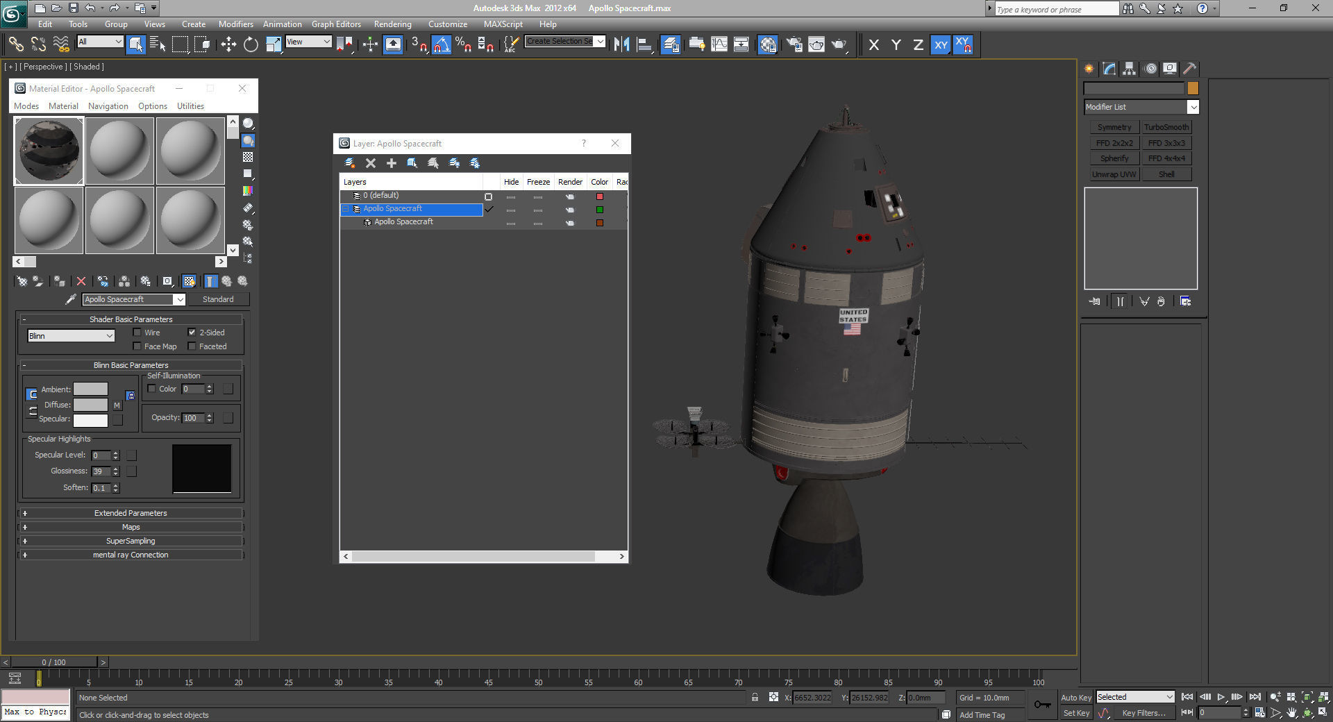
Task: Activate the Select Object tool
Action: tap(136, 44)
